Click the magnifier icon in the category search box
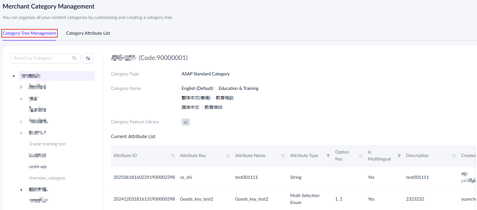 [x=74, y=58]
